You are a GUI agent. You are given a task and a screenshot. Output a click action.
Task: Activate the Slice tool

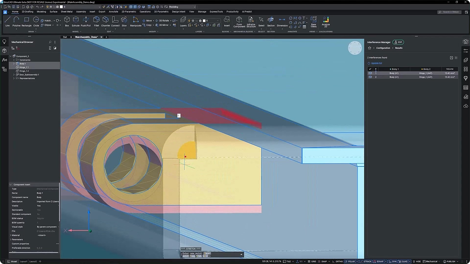[124, 22]
